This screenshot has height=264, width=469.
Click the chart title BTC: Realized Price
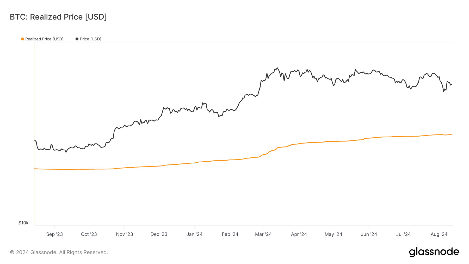[x=58, y=17]
